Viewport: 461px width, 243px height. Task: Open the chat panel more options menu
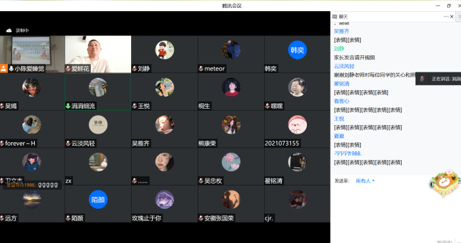[x=446, y=16]
